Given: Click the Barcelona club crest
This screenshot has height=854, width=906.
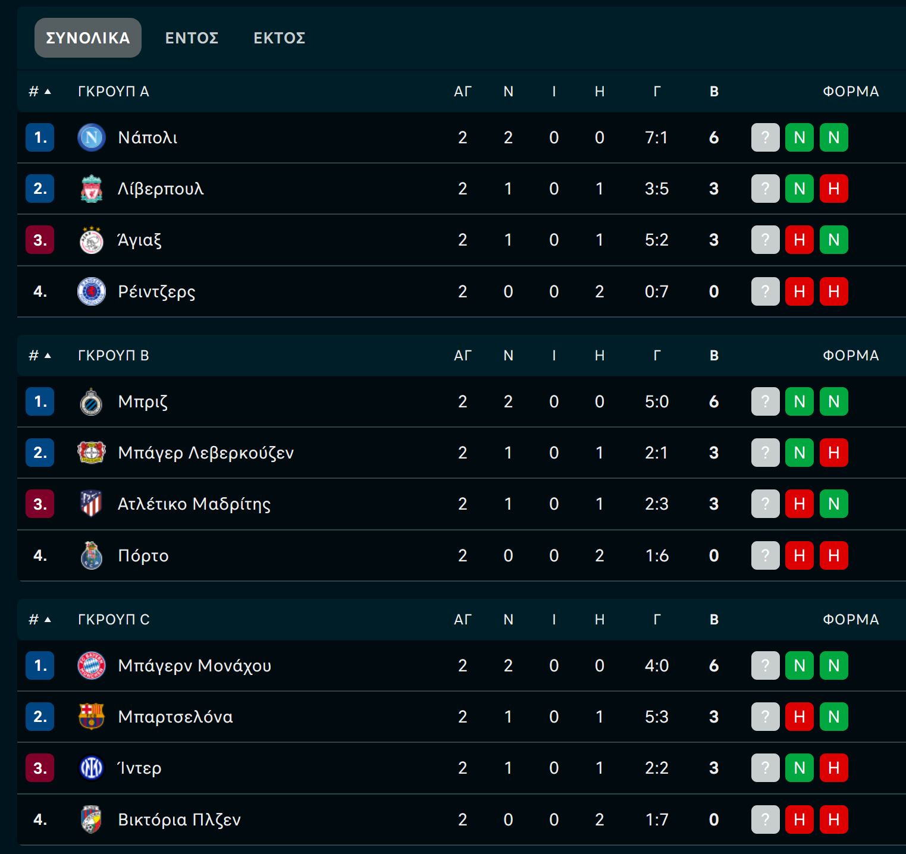Looking at the screenshot, I should pos(92,717).
